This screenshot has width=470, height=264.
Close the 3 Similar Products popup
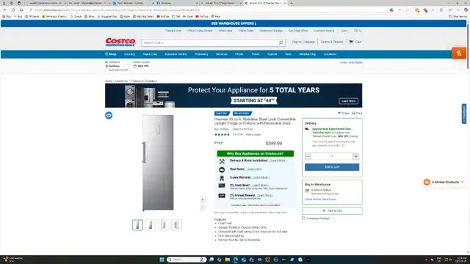tap(463, 182)
